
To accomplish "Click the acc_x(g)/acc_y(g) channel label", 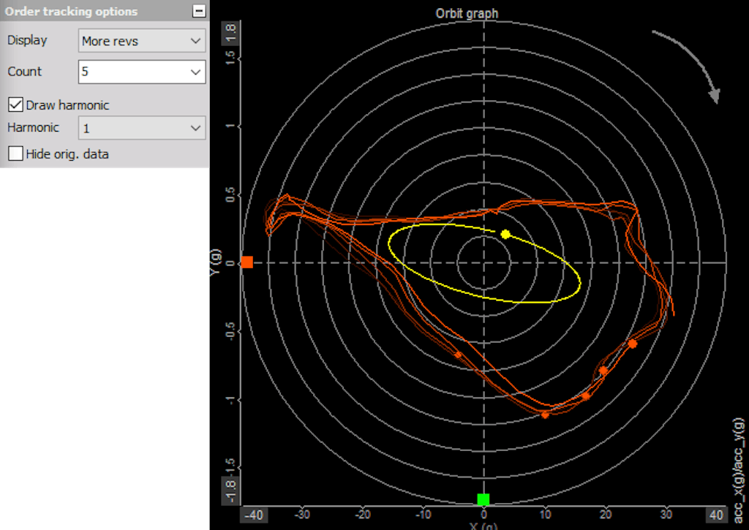I will point(739,470).
